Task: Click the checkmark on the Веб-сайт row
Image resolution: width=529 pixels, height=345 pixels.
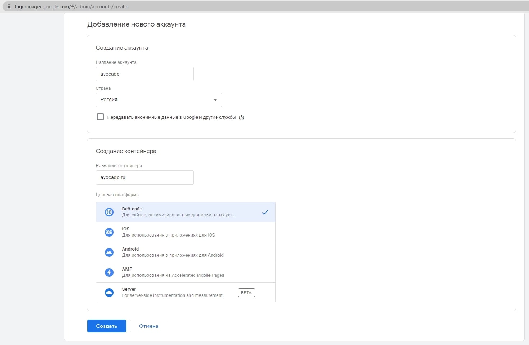Action: tap(265, 212)
